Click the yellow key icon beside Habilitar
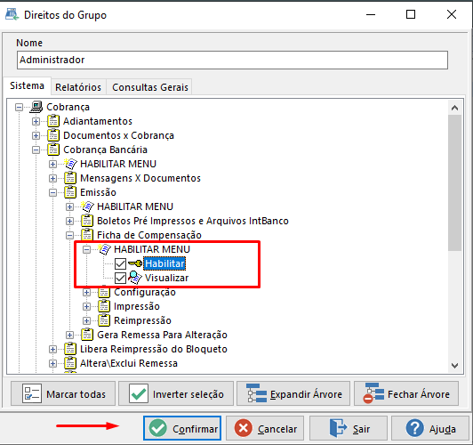This screenshot has height=445, width=473. tap(135, 263)
